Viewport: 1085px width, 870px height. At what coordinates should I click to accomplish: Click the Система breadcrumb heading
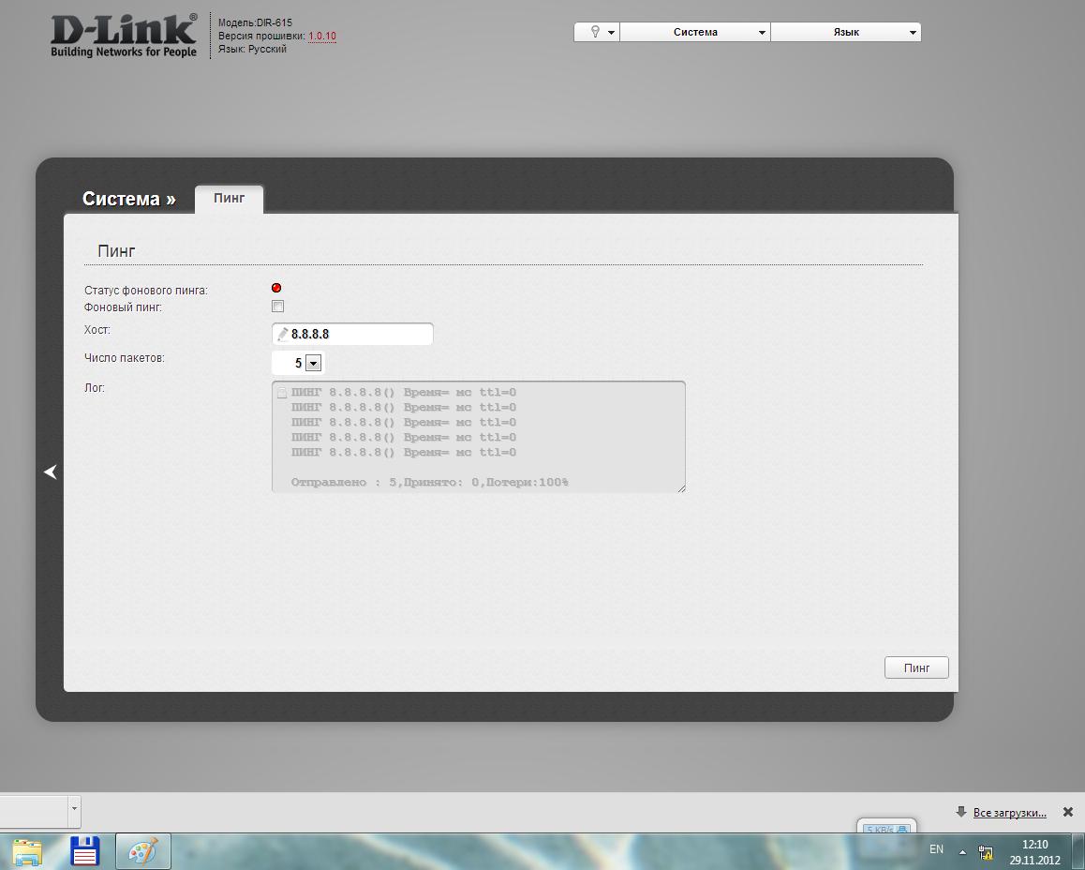coord(128,199)
